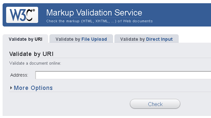Viewport: 211px width, 118px height.
Task: Click the header subtitle about HTML, XHTML markup
Action: click(x=100, y=21)
